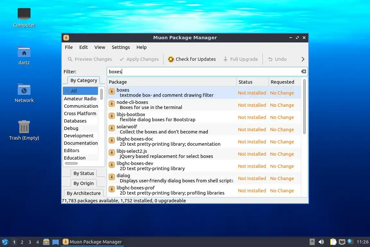Viewport: 370px width, 247px height.
Task: Select the Development category
Action: pos(80,136)
